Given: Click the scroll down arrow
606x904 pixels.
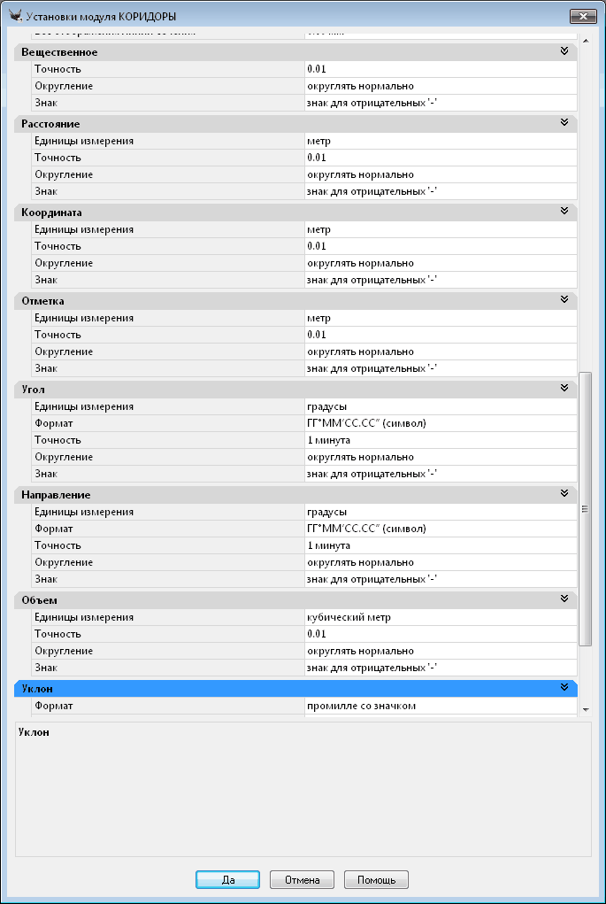Looking at the screenshot, I should (x=584, y=710).
